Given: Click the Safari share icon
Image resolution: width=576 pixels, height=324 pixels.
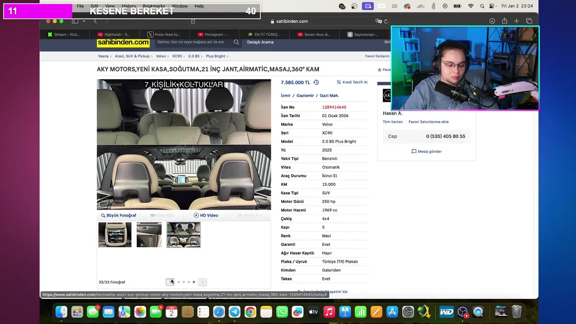Looking at the screenshot, I should (x=504, y=21).
